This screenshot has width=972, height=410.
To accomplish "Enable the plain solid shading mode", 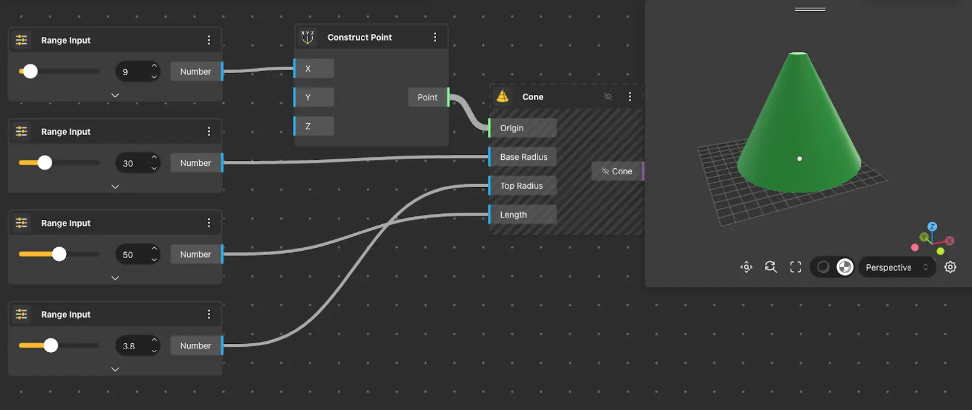I will point(823,267).
